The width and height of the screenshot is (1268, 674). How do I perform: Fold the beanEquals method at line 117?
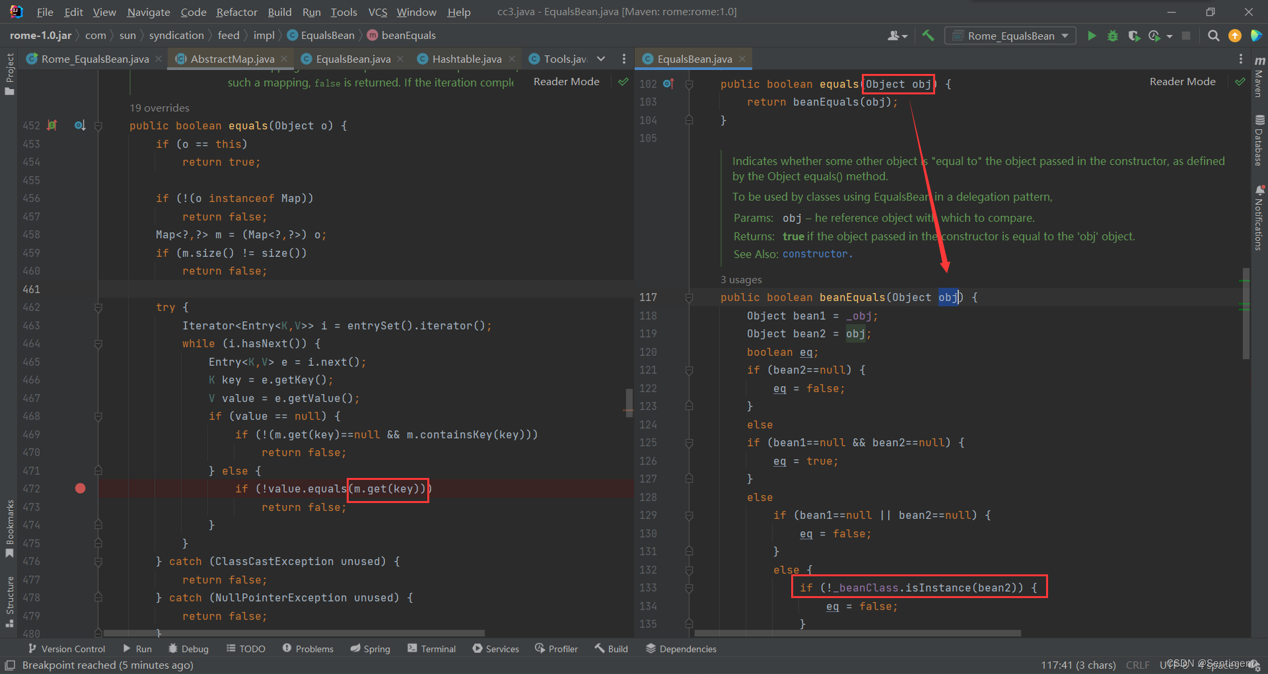pyautogui.click(x=689, y=298)
